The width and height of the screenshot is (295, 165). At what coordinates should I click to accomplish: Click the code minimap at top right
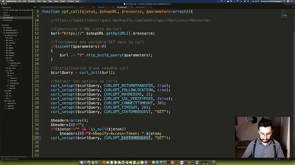point(284,14)
